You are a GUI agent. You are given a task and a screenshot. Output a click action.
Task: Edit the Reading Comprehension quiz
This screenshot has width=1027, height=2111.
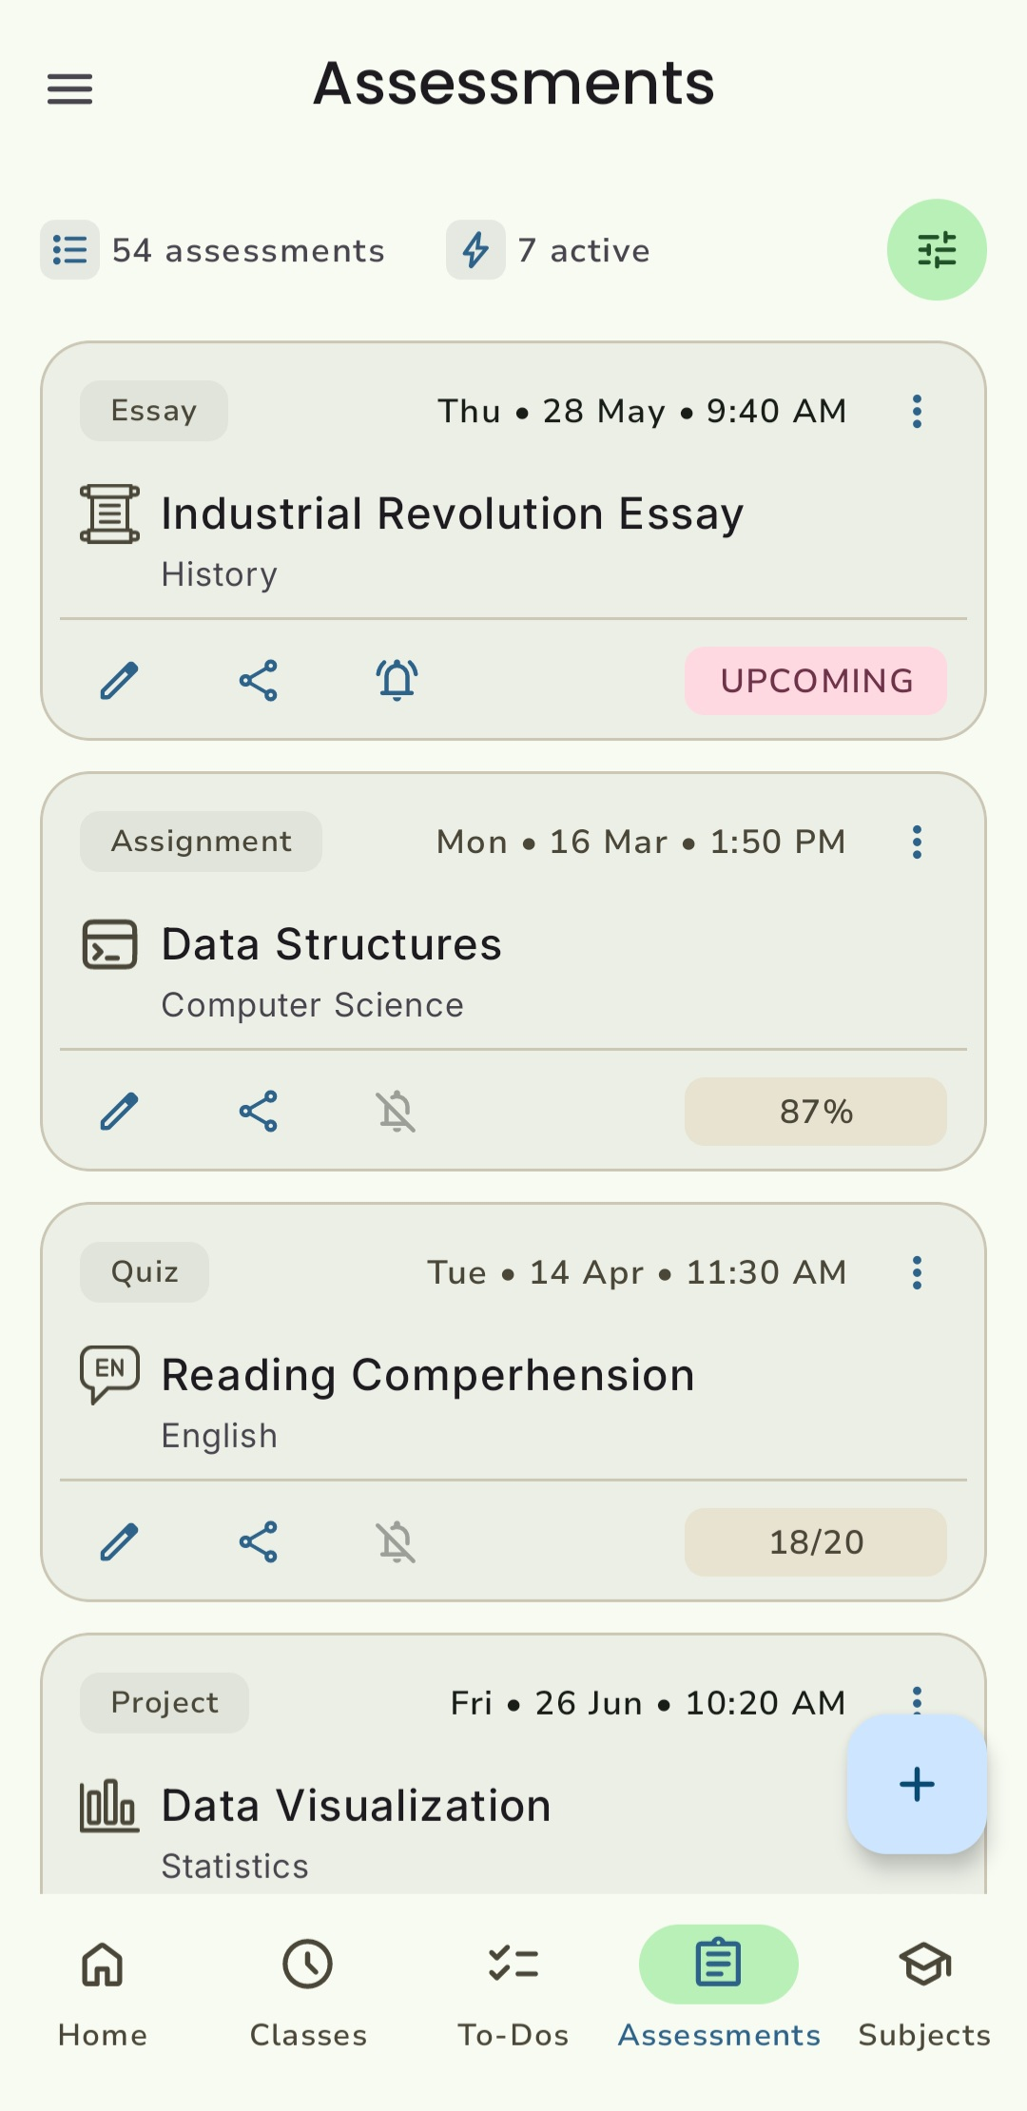tap(120, 1542)
